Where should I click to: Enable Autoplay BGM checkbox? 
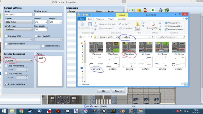point(6,36)
